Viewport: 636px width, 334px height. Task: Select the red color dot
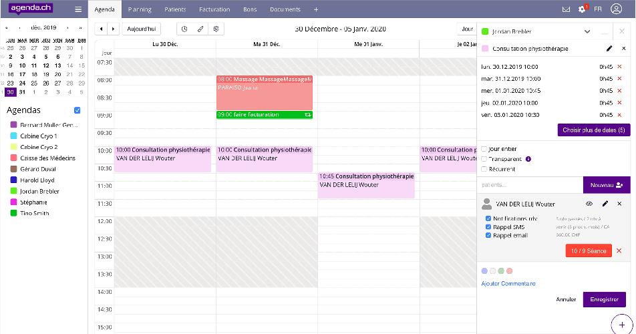[510, 271]
